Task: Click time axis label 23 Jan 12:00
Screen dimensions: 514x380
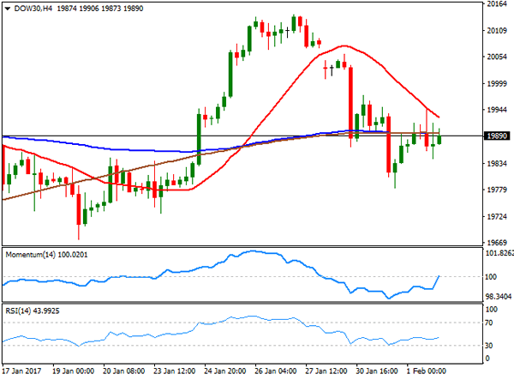Action: point(175,371)
